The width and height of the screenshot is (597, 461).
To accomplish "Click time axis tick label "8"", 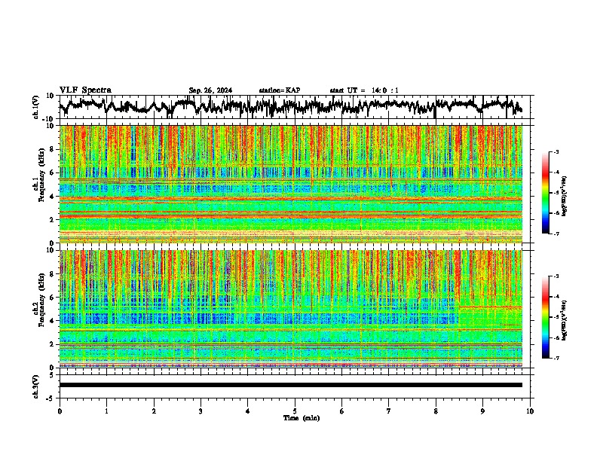I will [x=436, y=411].
